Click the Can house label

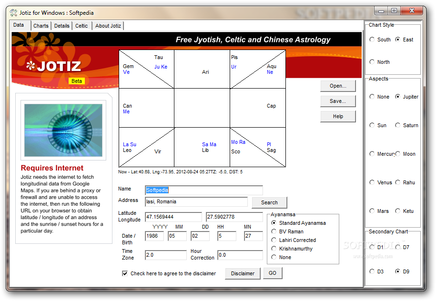[127, 106]
